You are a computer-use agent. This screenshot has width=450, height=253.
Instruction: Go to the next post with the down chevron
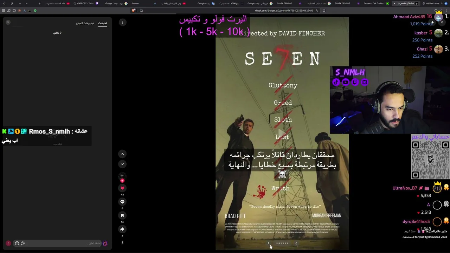[x=122, y=164]
